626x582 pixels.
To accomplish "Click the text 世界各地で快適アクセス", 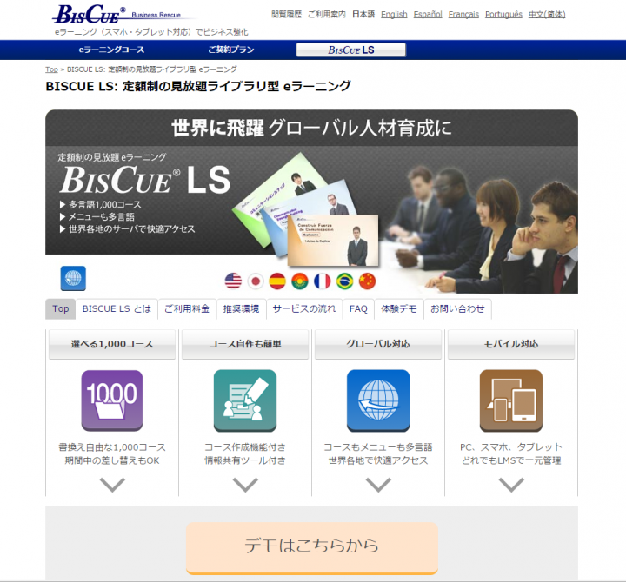I will (378, 460).
